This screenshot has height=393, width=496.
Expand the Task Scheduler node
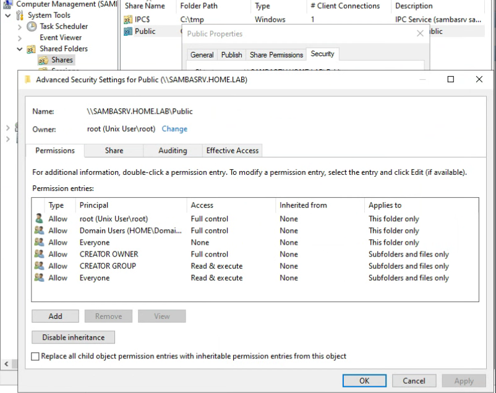pos(20,27)
